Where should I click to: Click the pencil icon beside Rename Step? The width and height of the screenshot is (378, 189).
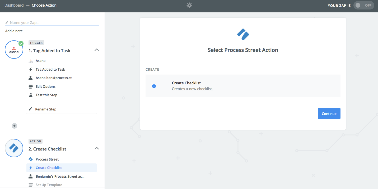(x=30, y=109)
